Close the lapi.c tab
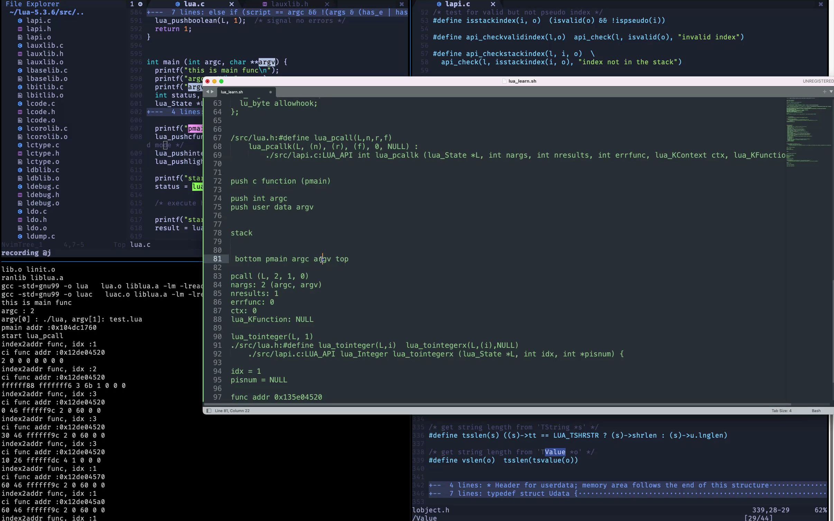 493,4
